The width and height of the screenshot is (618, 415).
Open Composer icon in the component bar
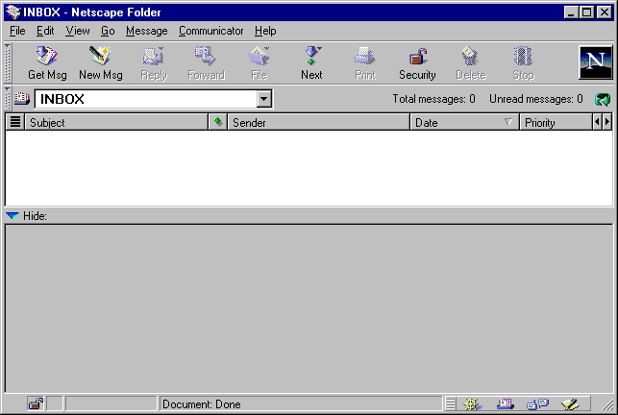pos(570,403)
